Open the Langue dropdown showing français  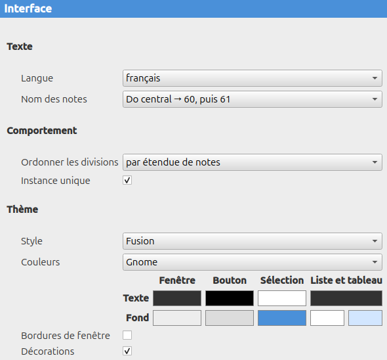point(253,78)
